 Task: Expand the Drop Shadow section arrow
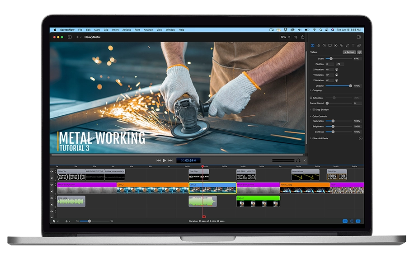tap(311, 109)
